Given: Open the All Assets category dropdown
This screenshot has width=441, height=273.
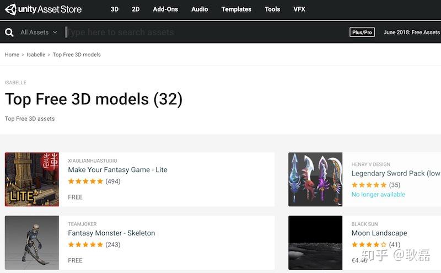Looking at the screenshot, I should point(39,33).
